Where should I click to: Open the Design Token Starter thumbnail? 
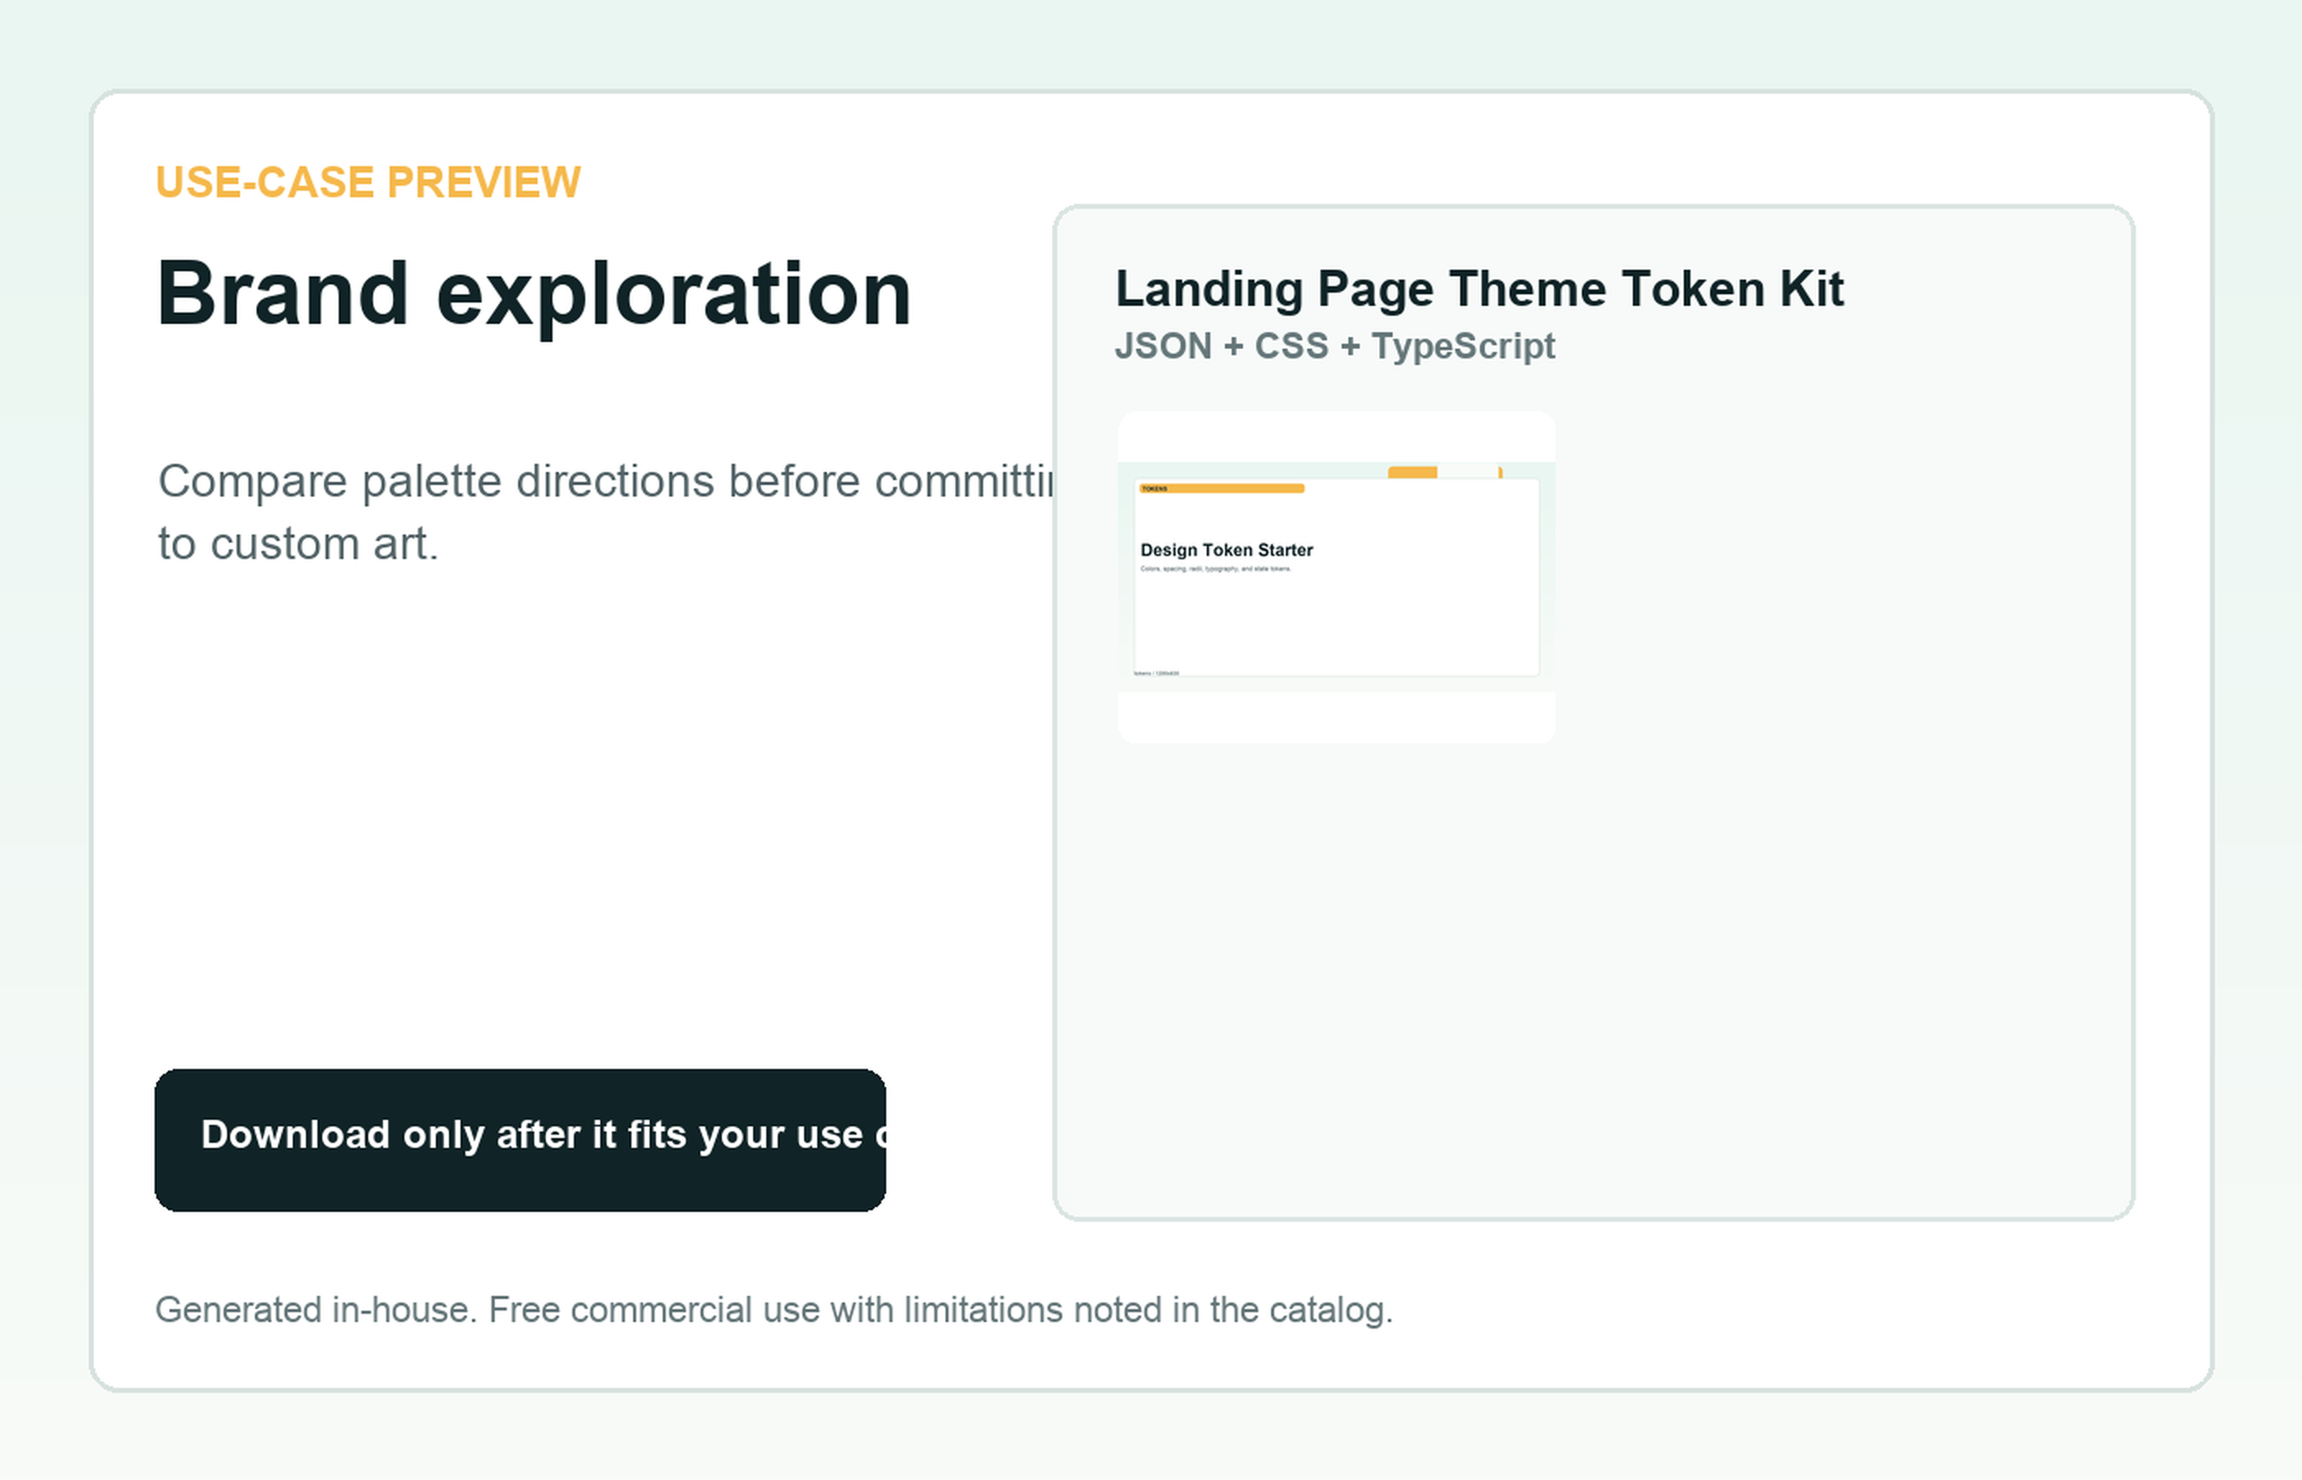(x=1335, y=576)
